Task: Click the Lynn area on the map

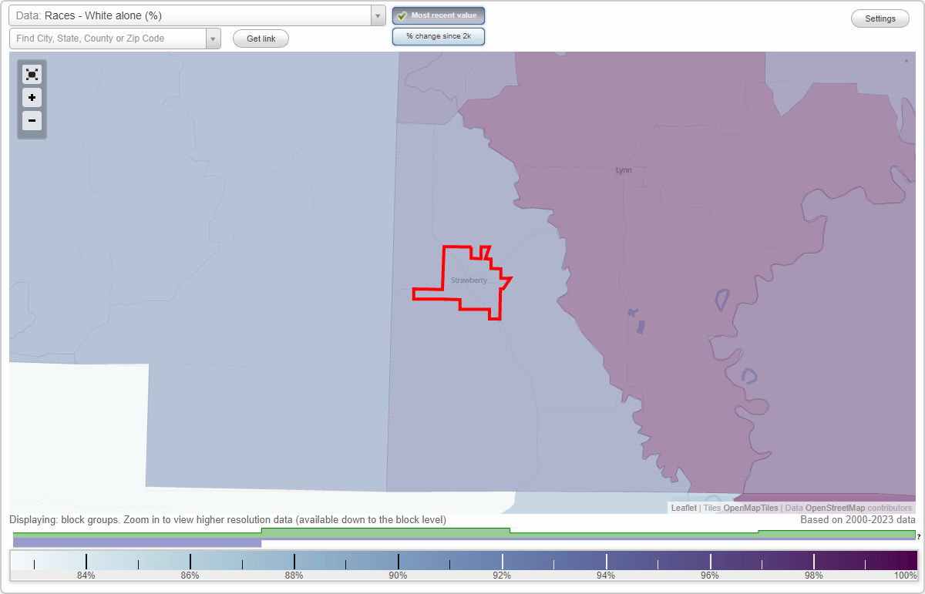Action: tap(622, 169)
